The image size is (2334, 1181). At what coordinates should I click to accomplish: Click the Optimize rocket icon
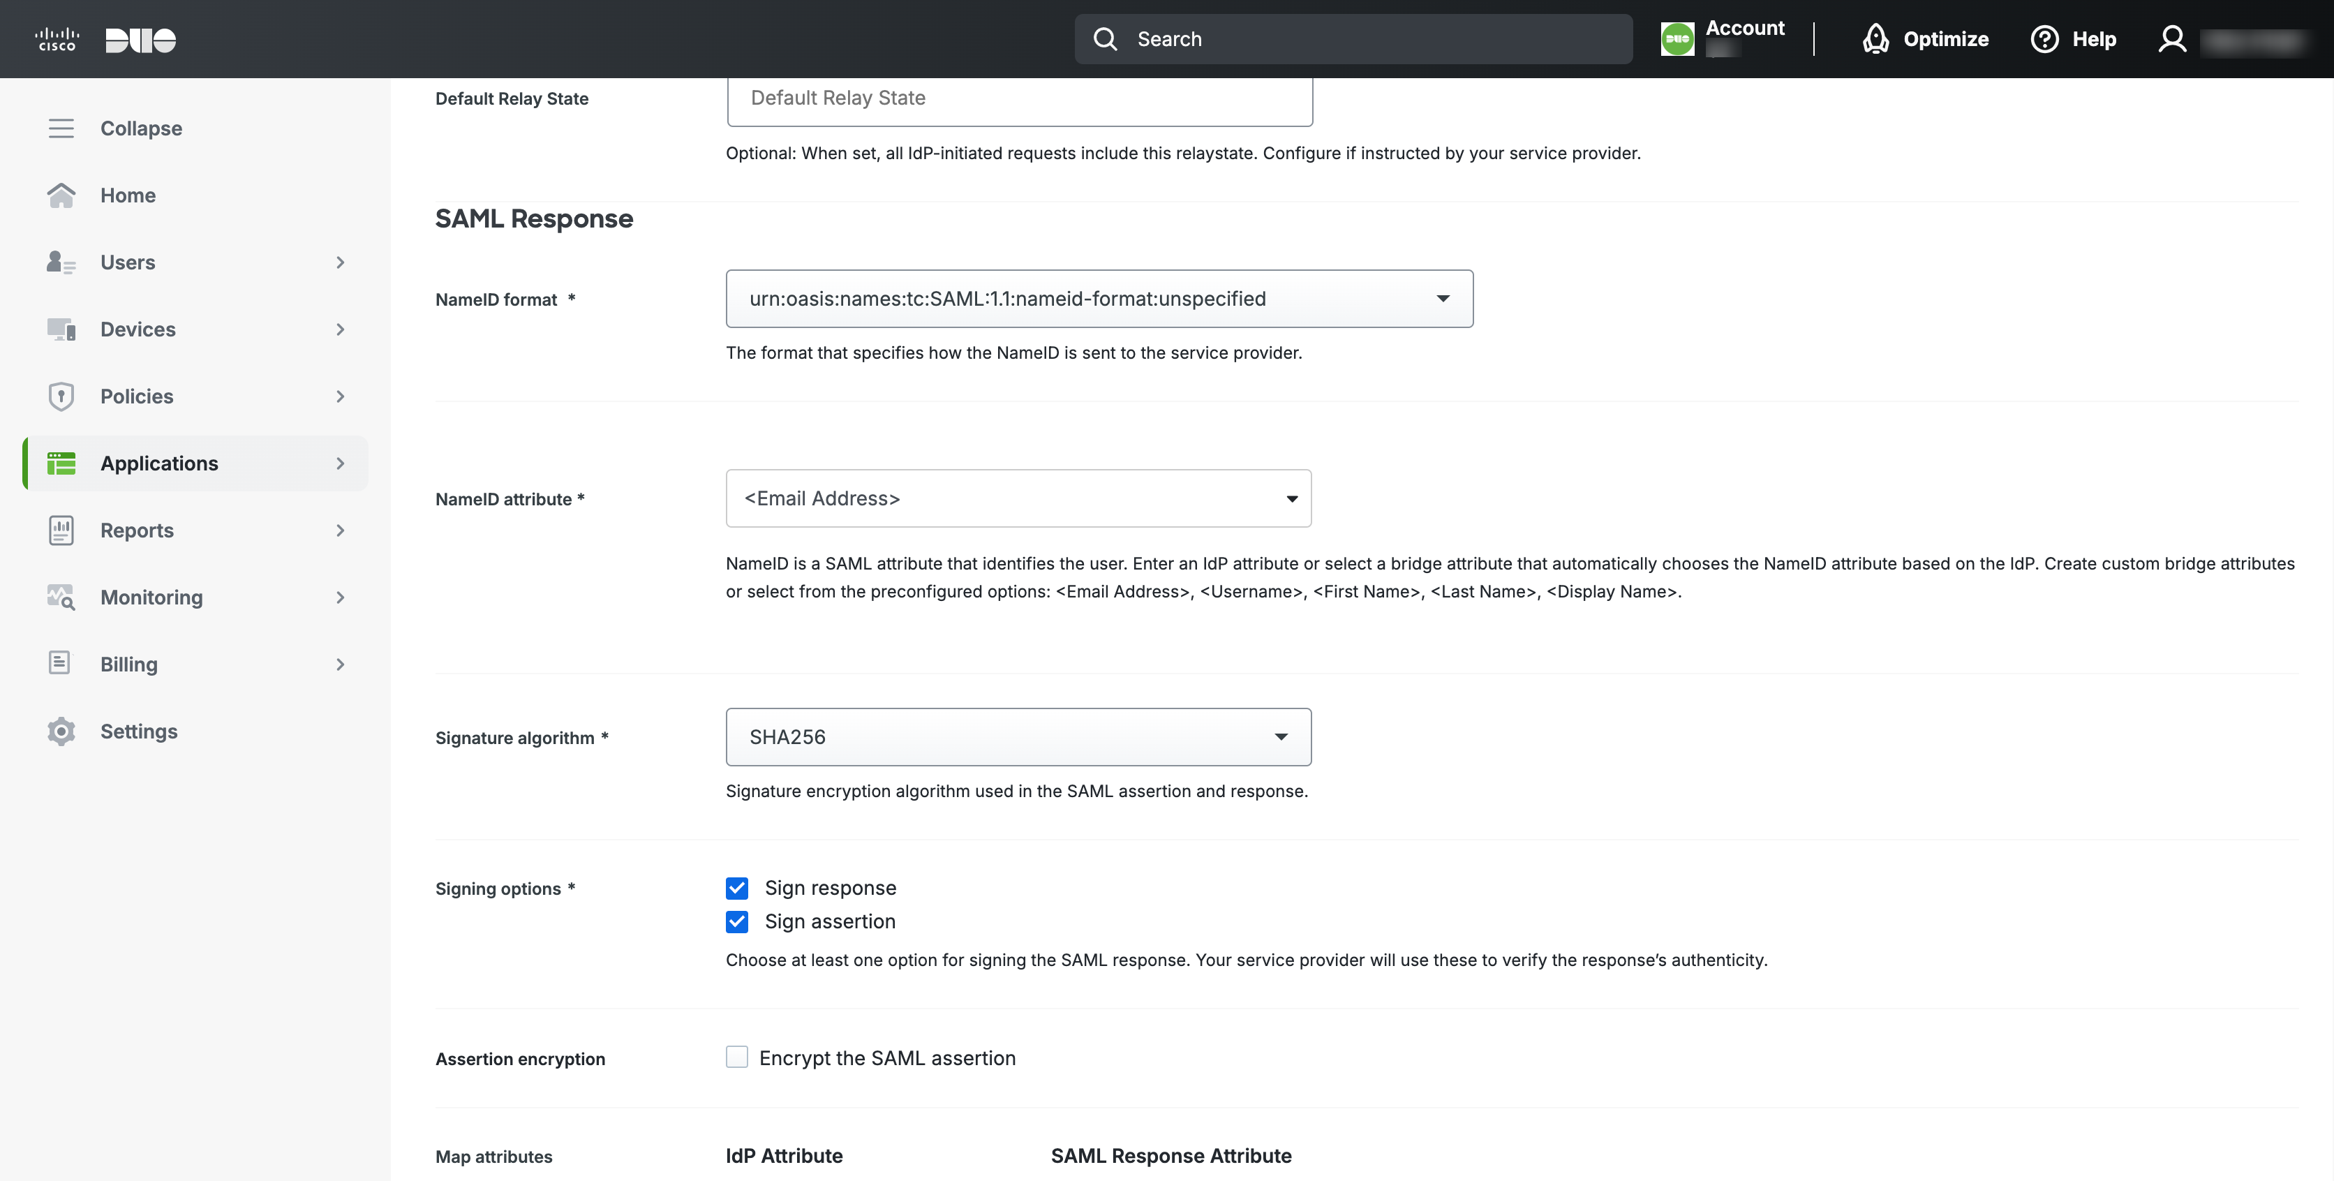(1875, 39)
